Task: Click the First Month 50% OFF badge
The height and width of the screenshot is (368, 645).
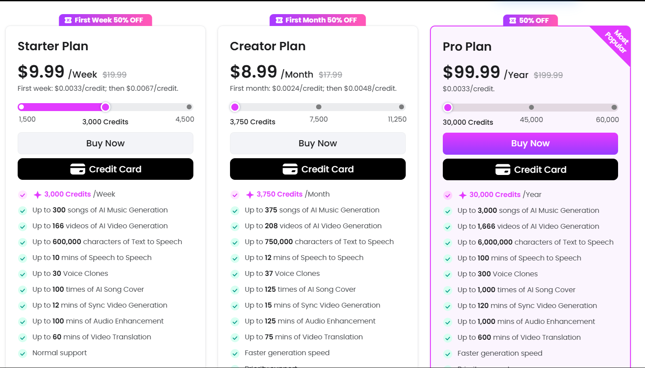Action: coord(318,20)
